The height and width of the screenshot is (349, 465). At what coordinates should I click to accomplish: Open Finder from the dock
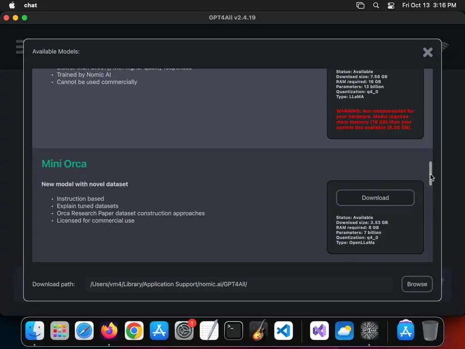pos(35,330)
